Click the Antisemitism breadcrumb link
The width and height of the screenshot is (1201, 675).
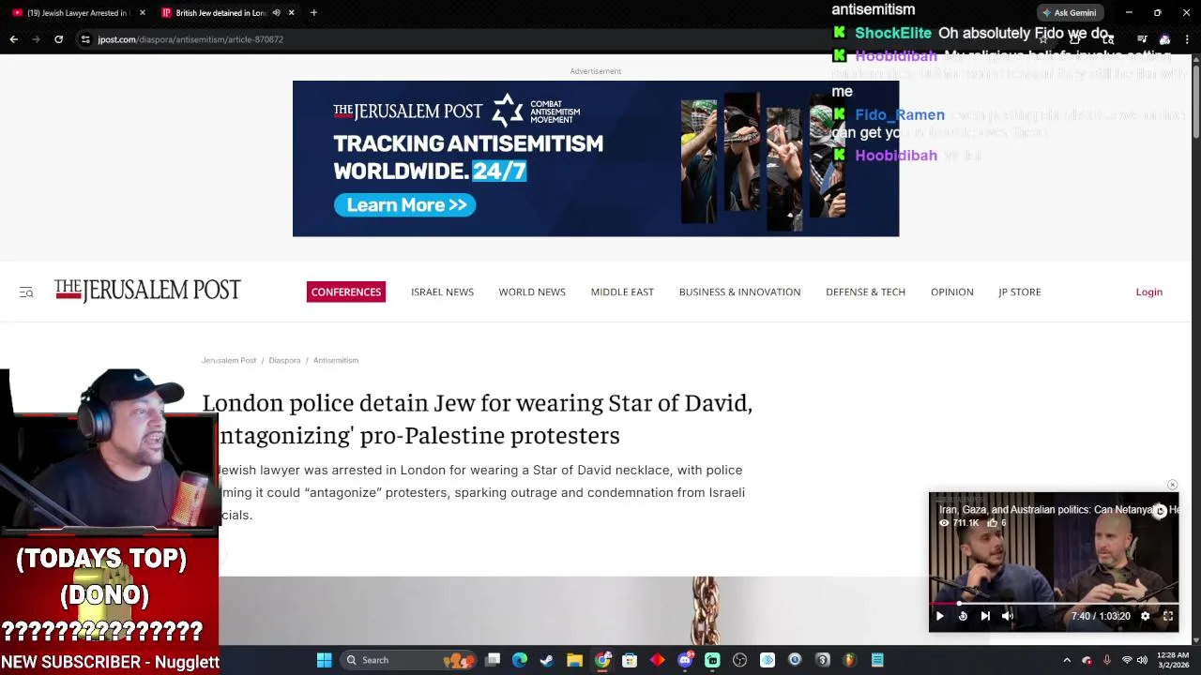point(336,360)
